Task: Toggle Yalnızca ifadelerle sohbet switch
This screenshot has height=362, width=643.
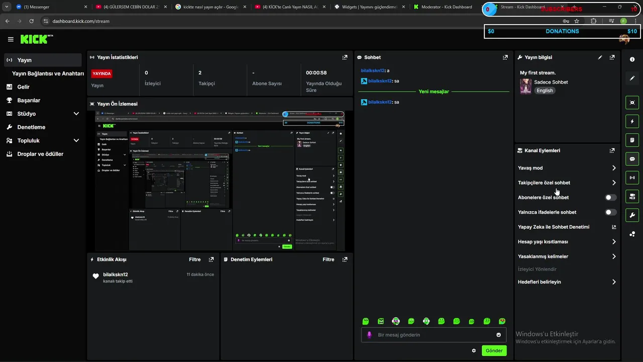Action: click(x=611, y=212)
